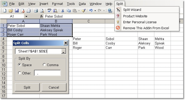Undo with the blue curved arrow

[x=91, y=11]
